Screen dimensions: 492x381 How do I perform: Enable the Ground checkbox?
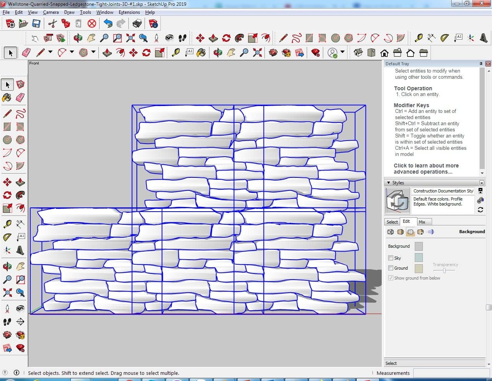click(x=391, y=268)
